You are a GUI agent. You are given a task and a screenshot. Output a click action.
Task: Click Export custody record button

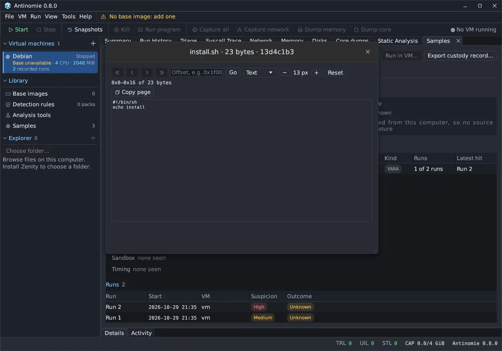460,55
